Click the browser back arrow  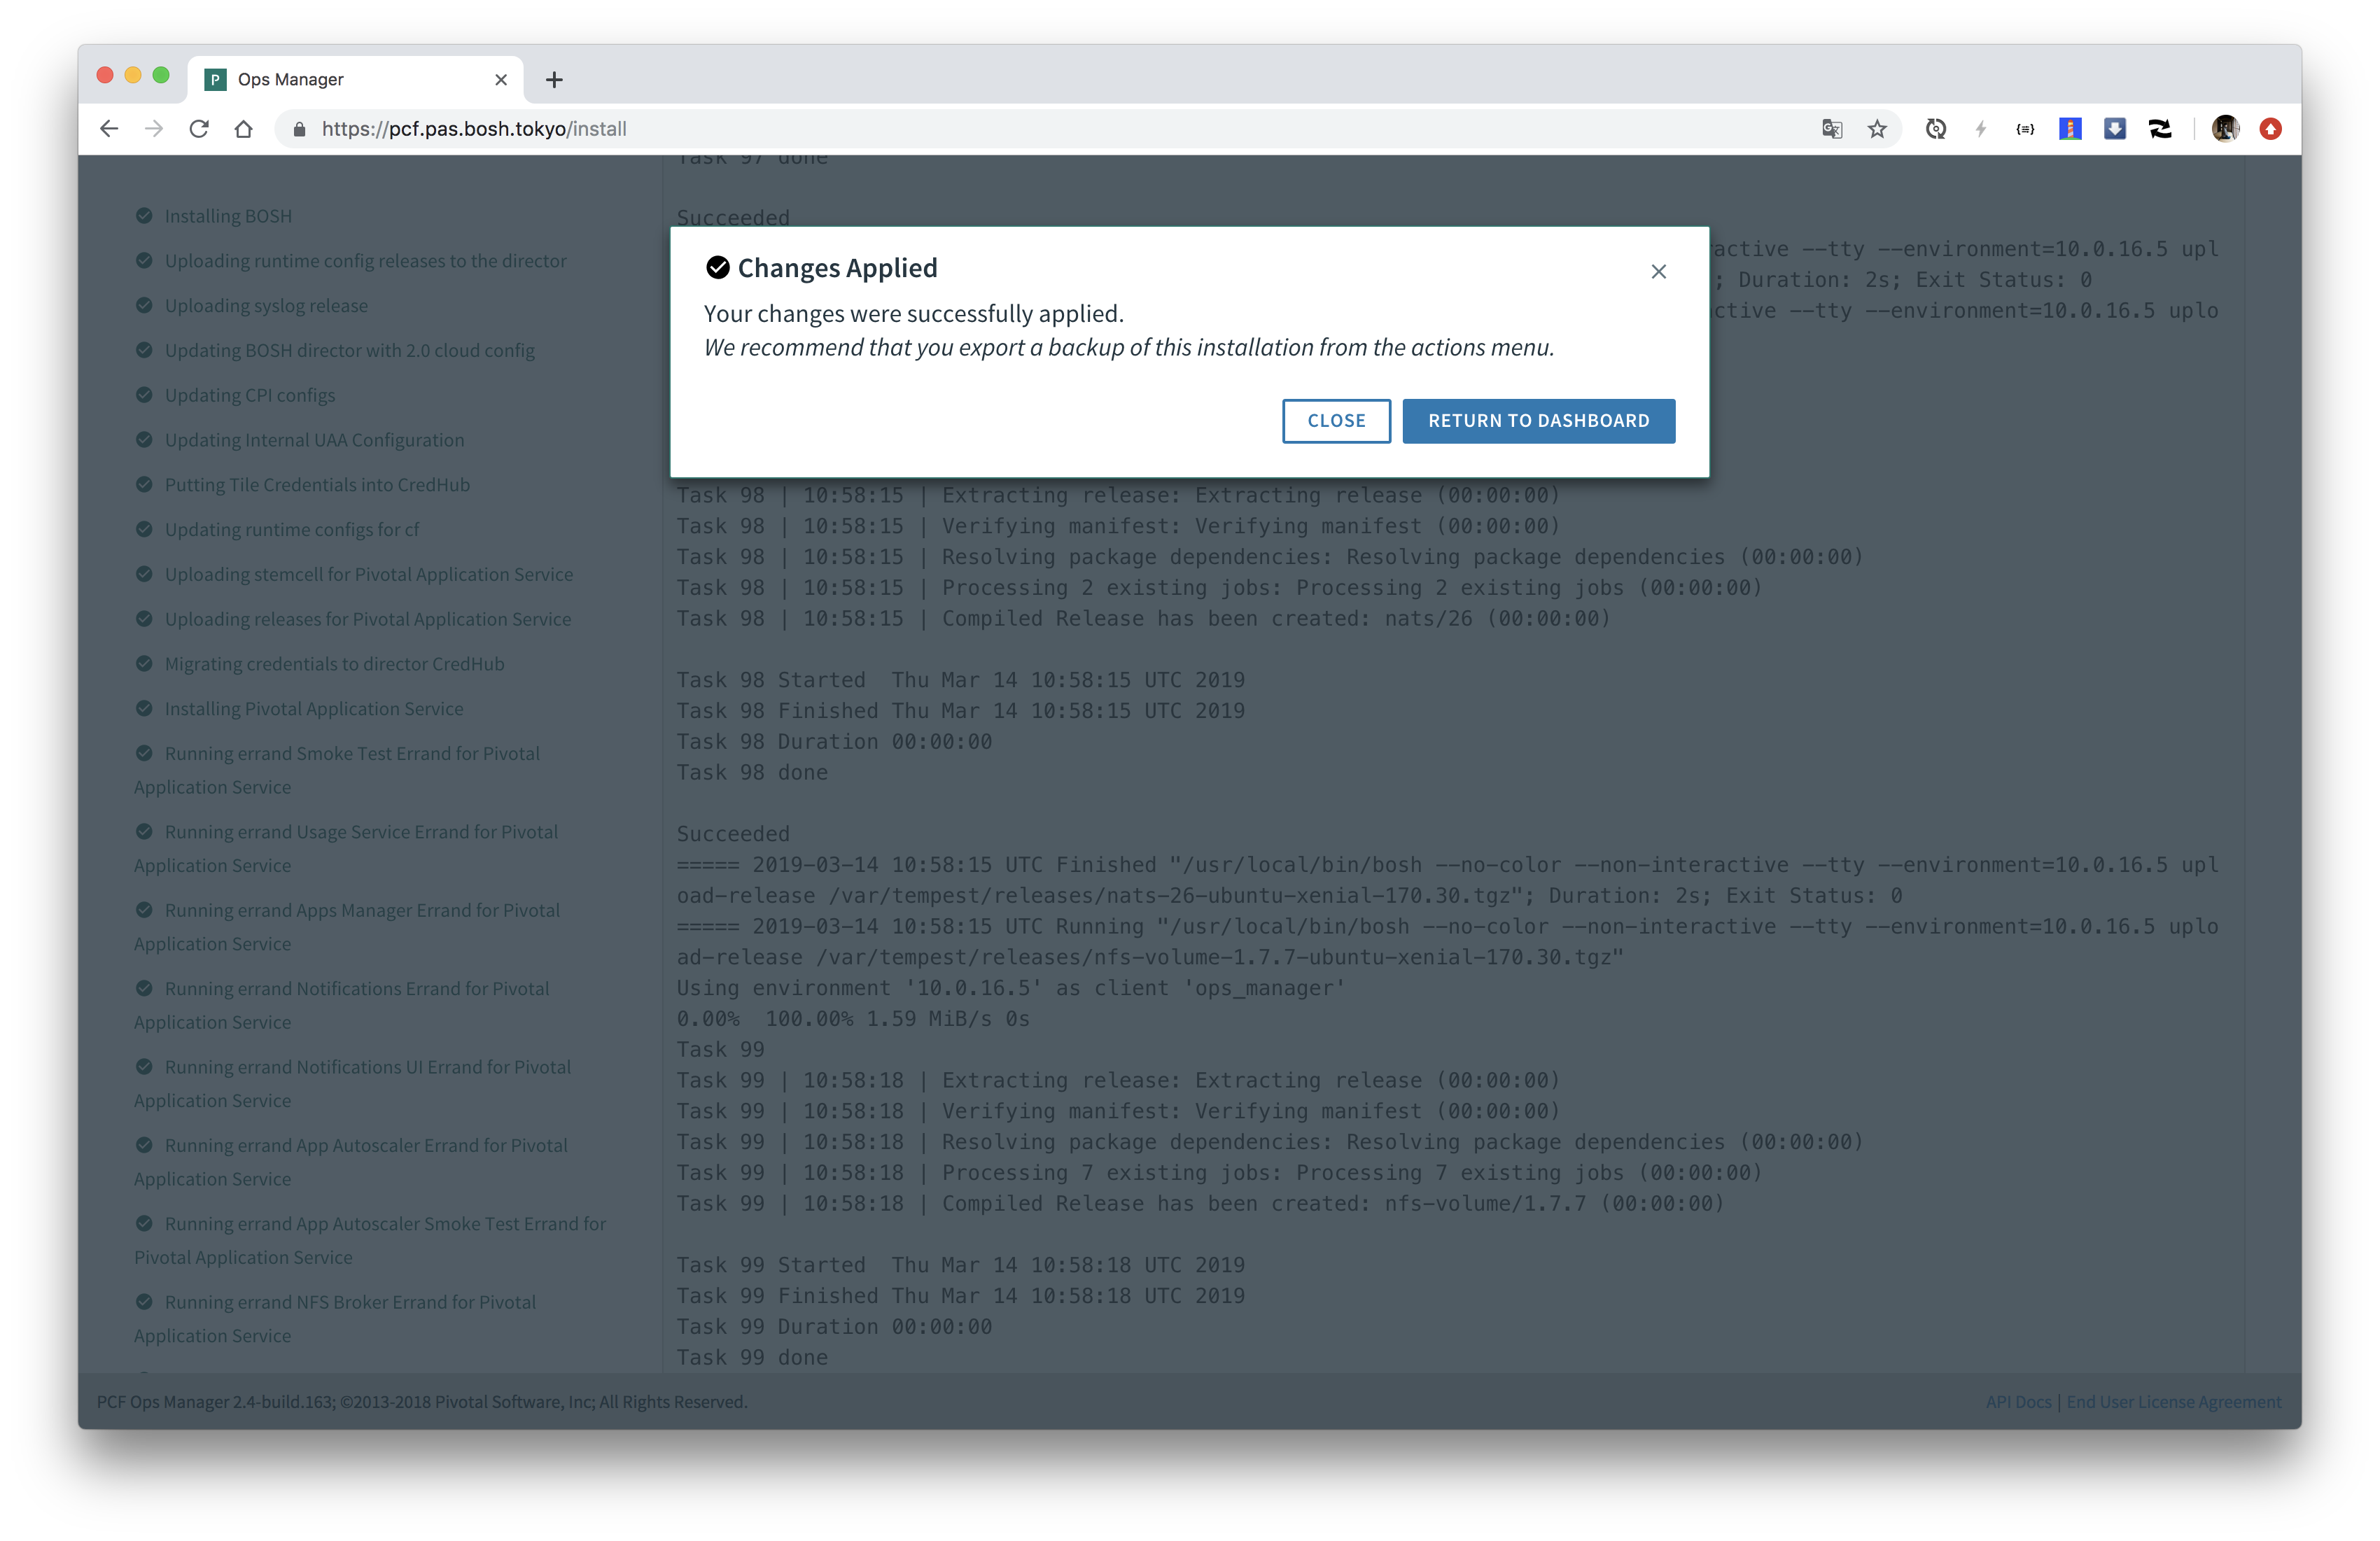[109, 129]
